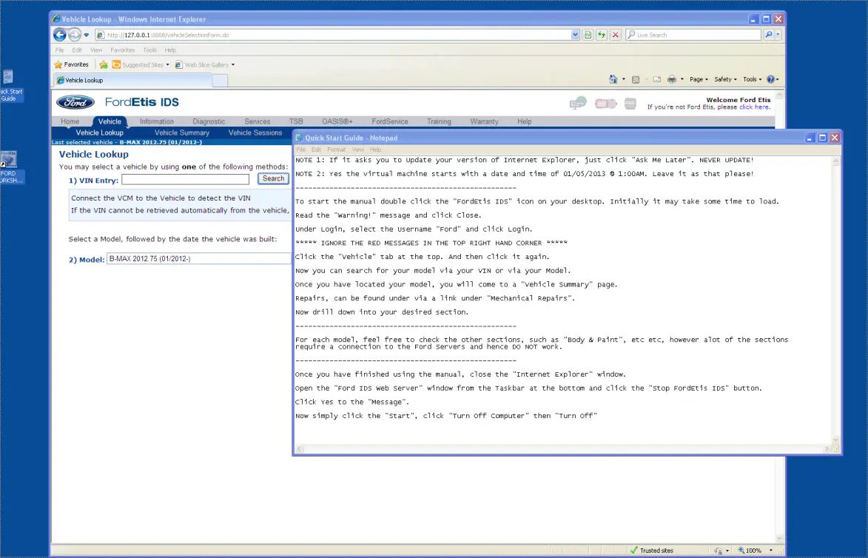The width and height of the screenshot is (868, 558).
Task: Click the Live Search magnifier button
Action: click(x=768, y=34)
